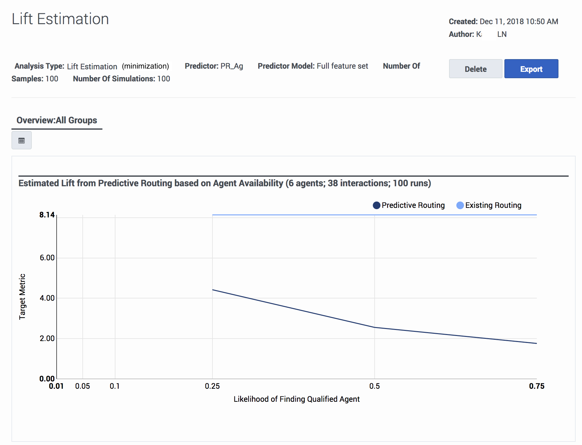Viewport: 582px width, 445px height.
Task: Select the Overview:All Groups tab
Action: point(57,120)
